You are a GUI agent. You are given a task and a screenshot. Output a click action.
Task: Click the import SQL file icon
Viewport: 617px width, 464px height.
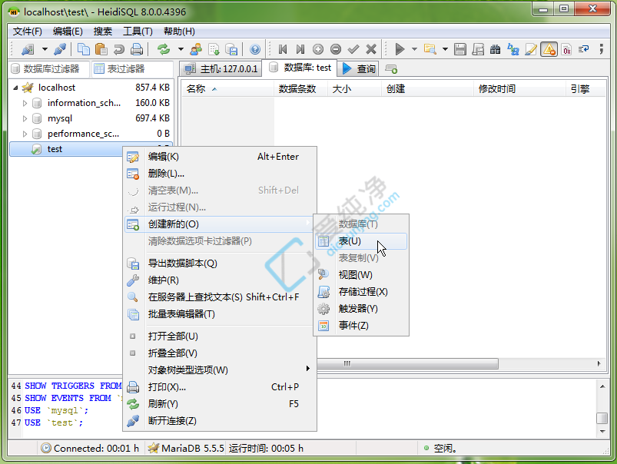coord(214,49)
